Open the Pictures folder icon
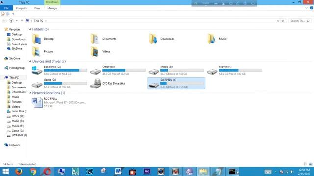Viewport: 314px width, 176px height. (x=37, y=51)
